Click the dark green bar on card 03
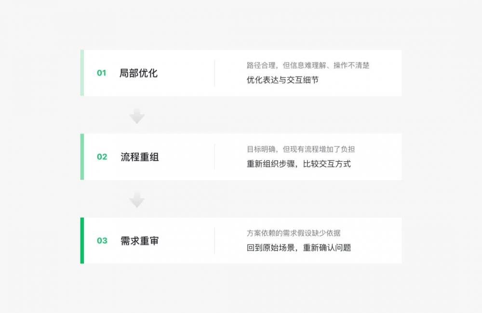Viewport: 482px width, 313px height. pos(82,240)
